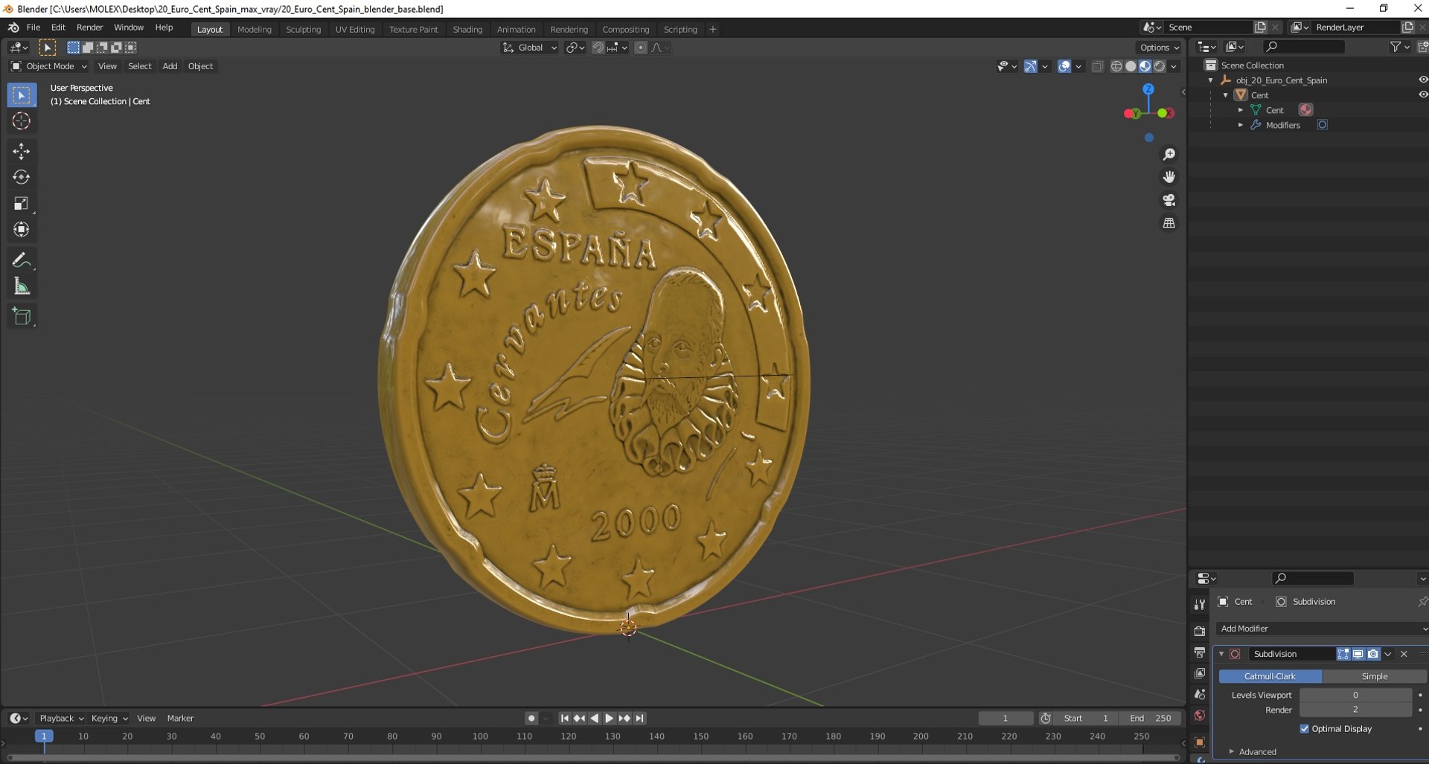This screenshot has height=764, width=1429.
Task: Select the Annotate pencil tool
Action: click(x=21, y=260)
